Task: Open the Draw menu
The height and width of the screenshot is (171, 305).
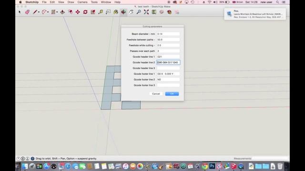Action: 71,2
